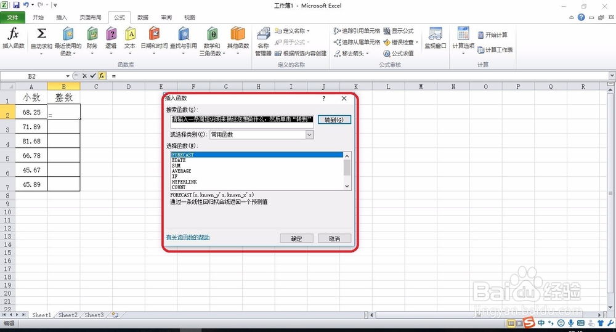The image size is (616, 332).
Task: Click the Cancel (取消) button
Action: 334,238
